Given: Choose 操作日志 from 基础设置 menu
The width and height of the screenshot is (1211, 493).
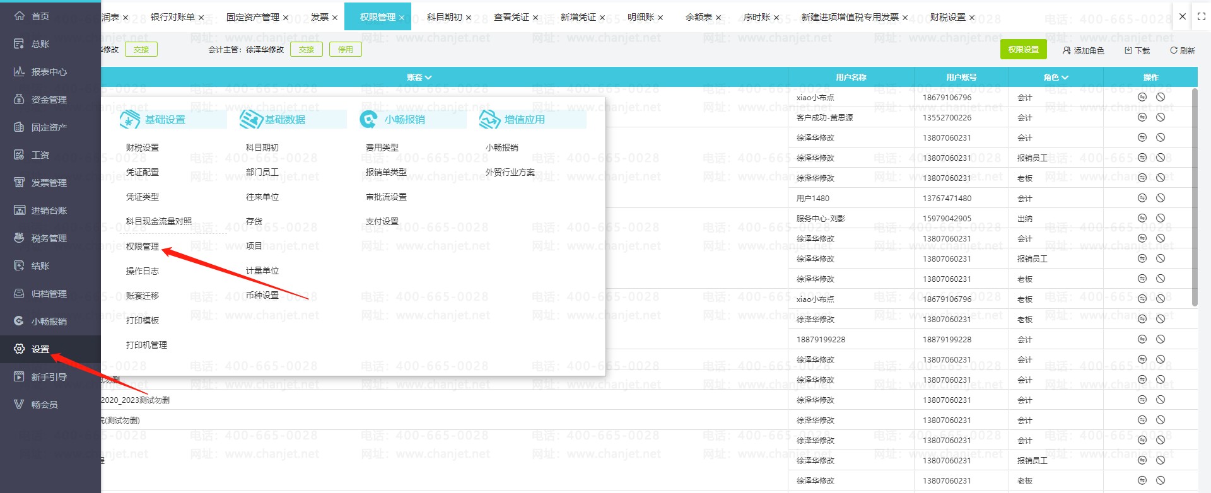Looking at the screenshot, I should 143,271.
